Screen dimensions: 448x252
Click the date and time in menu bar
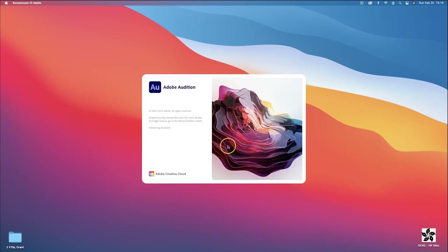tap(431, 3)
